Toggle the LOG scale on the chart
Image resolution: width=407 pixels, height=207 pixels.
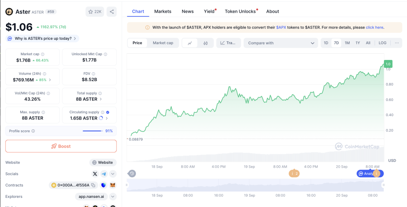382,43
